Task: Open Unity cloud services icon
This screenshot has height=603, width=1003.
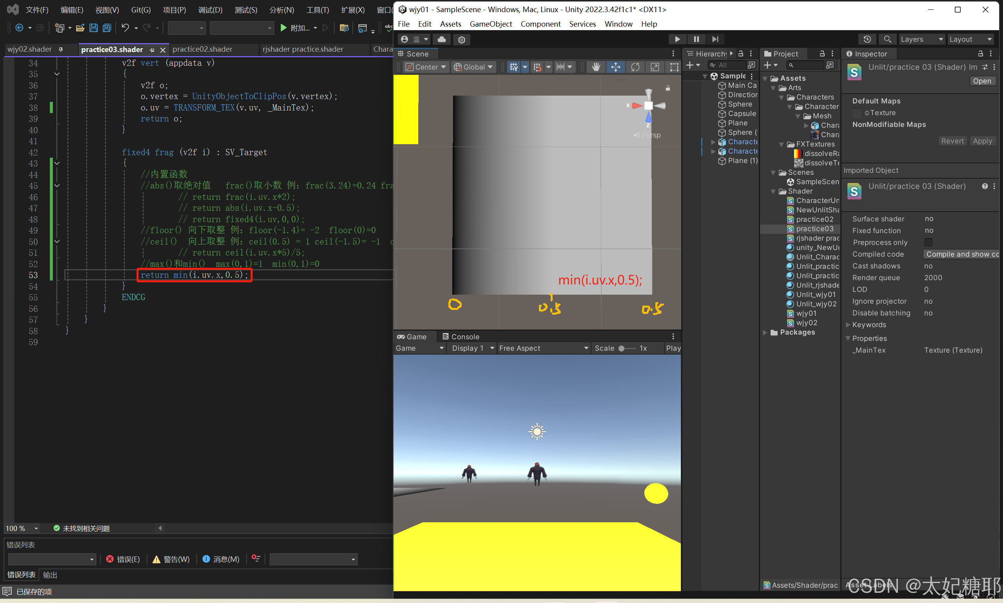Action: 442,39
